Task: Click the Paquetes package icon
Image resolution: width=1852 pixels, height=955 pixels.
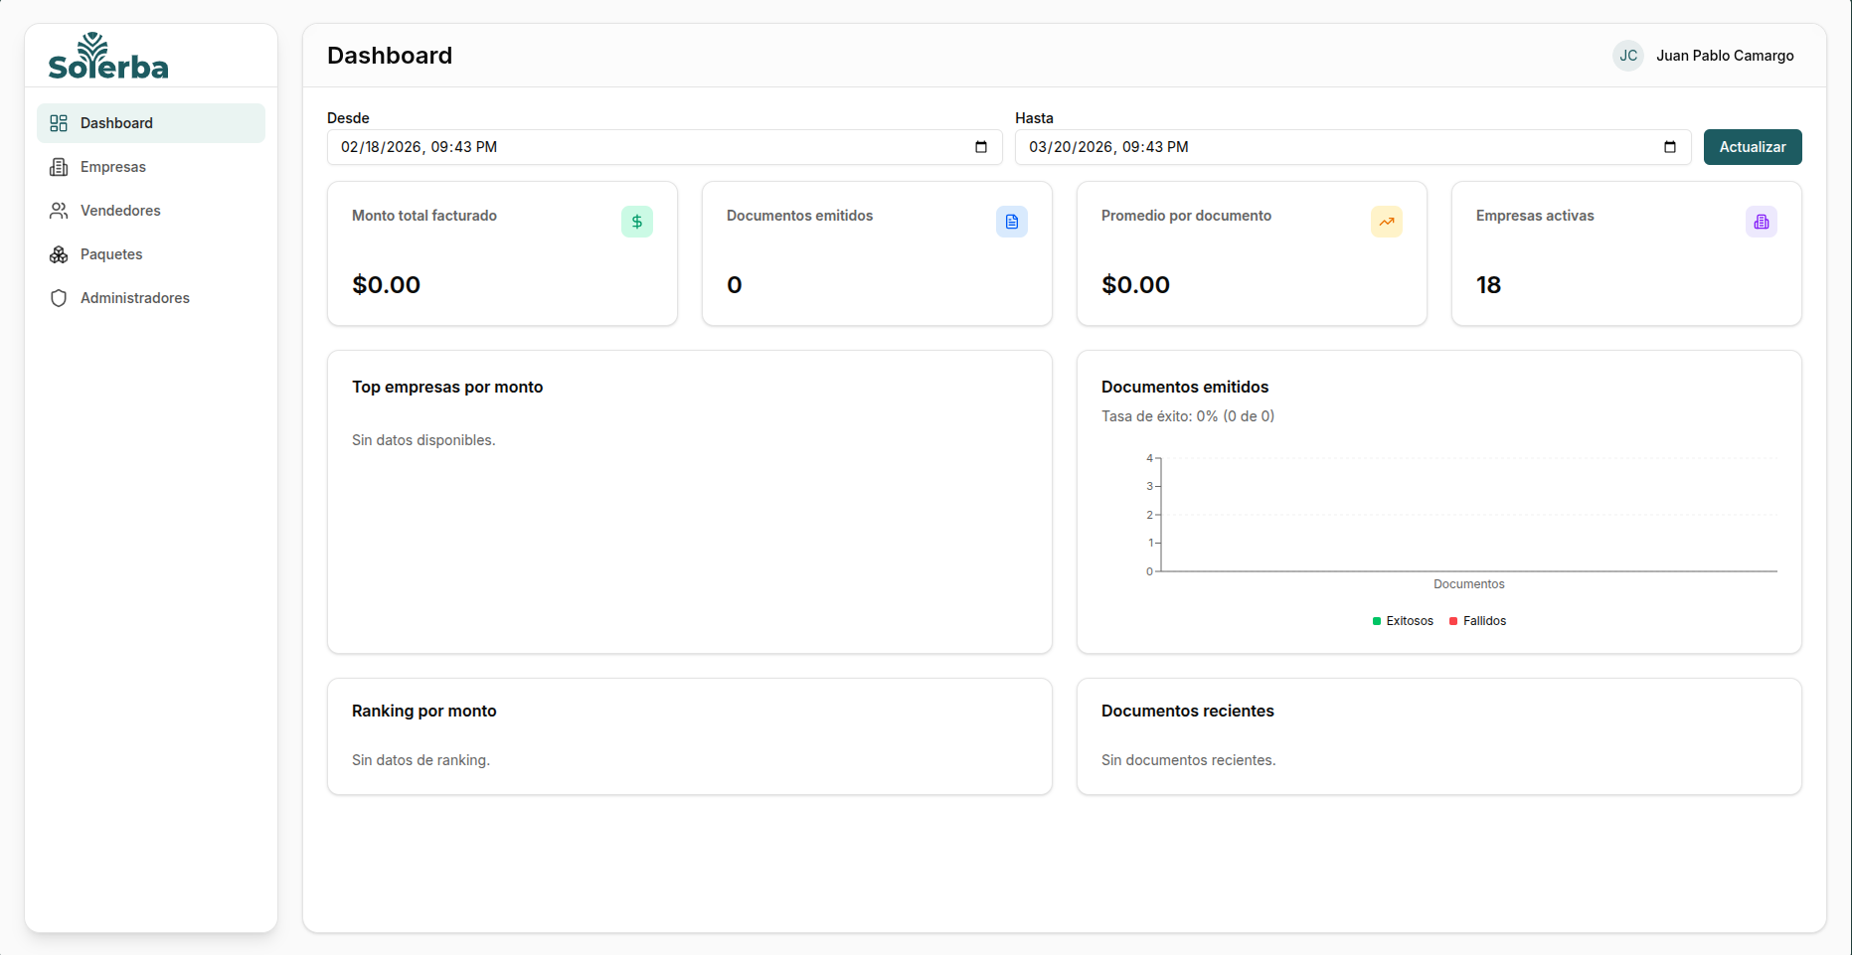Action: 60,253
